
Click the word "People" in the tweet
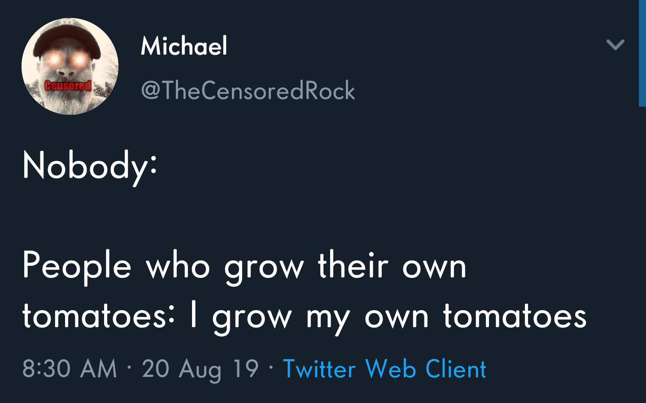click(x=77, y=266)
